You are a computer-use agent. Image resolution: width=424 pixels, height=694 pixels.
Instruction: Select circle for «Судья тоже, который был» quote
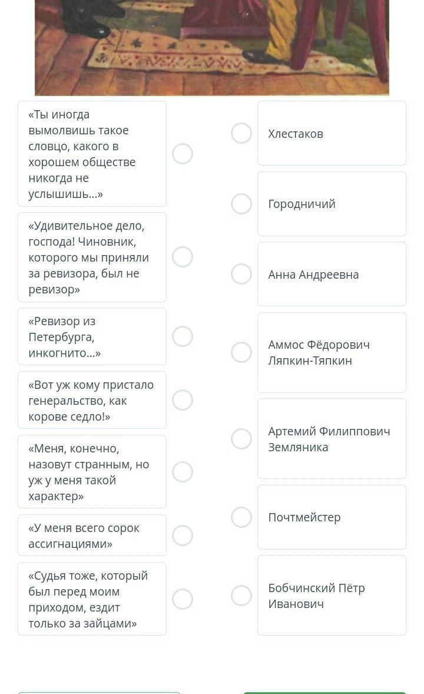tap(183, 599)
